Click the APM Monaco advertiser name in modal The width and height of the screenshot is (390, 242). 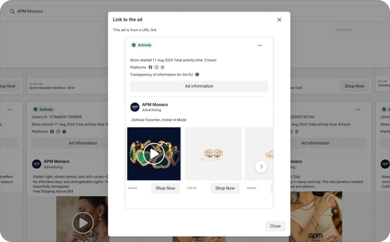[x=155, y=104]
